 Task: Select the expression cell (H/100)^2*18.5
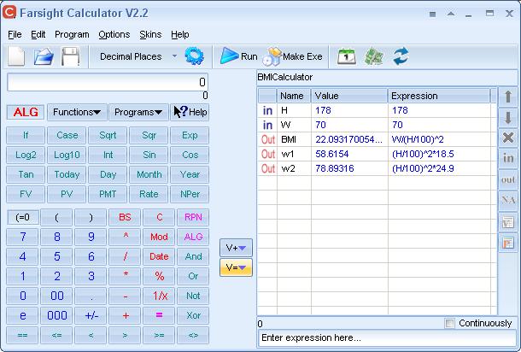pyautogui.click(x=439, y=155)
